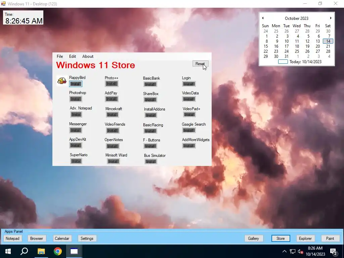Install InstallAddons

(x=151, y=116)
